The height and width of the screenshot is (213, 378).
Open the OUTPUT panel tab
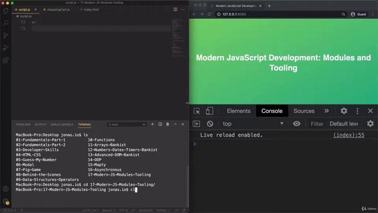[x=40, y=125]
